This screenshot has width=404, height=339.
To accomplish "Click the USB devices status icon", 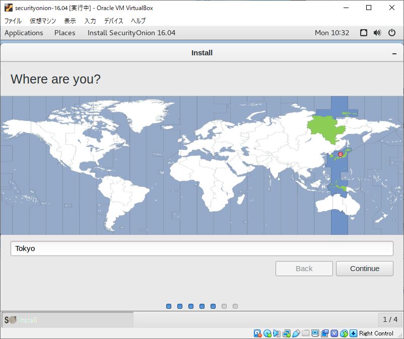I will [x=296, y=333].
